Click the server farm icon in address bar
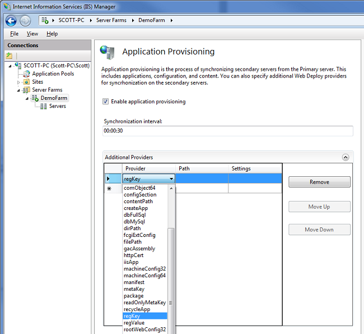The height and width of the screenshot is (334, 364). tap(45, 20)
